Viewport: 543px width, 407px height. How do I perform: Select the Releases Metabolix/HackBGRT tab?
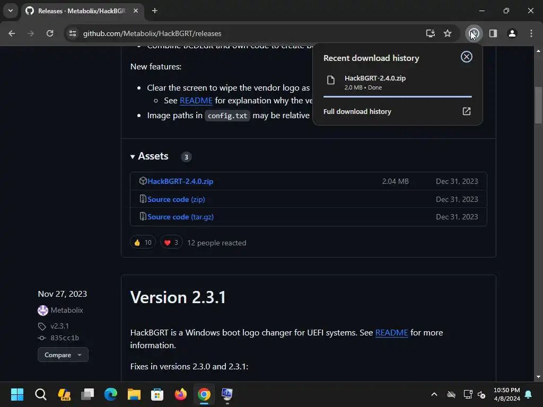pyautogui.click(x=82, y=11)
